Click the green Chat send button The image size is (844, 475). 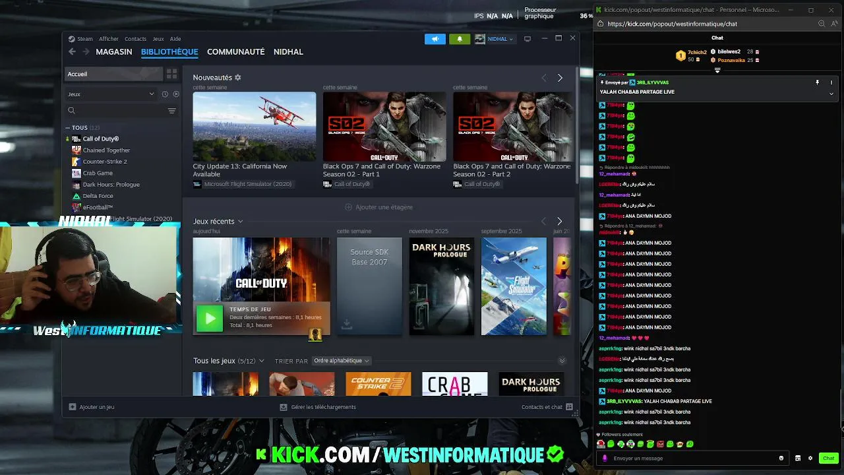(x=829, y=459)
